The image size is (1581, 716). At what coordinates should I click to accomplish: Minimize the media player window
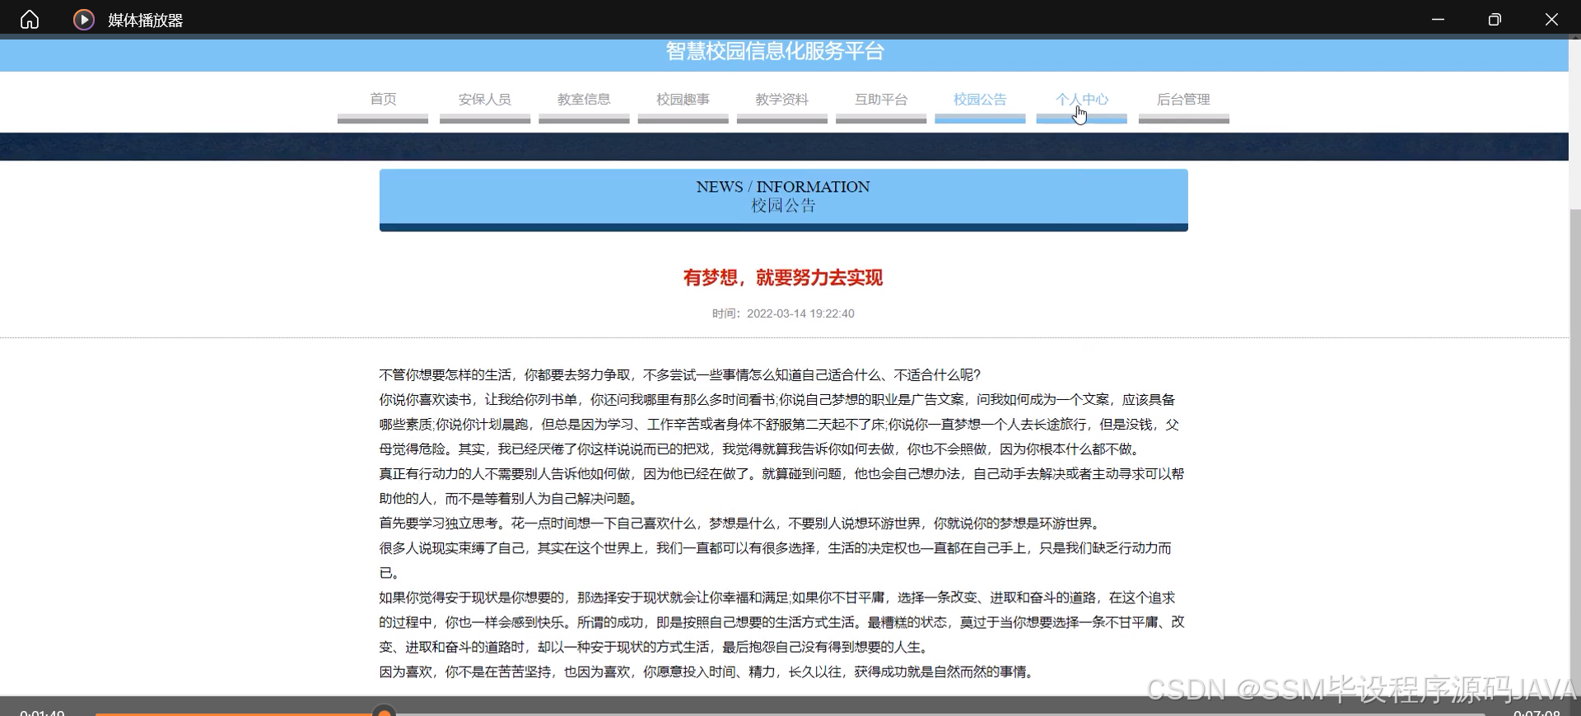pyautogui.click(x=1438, y=19)
